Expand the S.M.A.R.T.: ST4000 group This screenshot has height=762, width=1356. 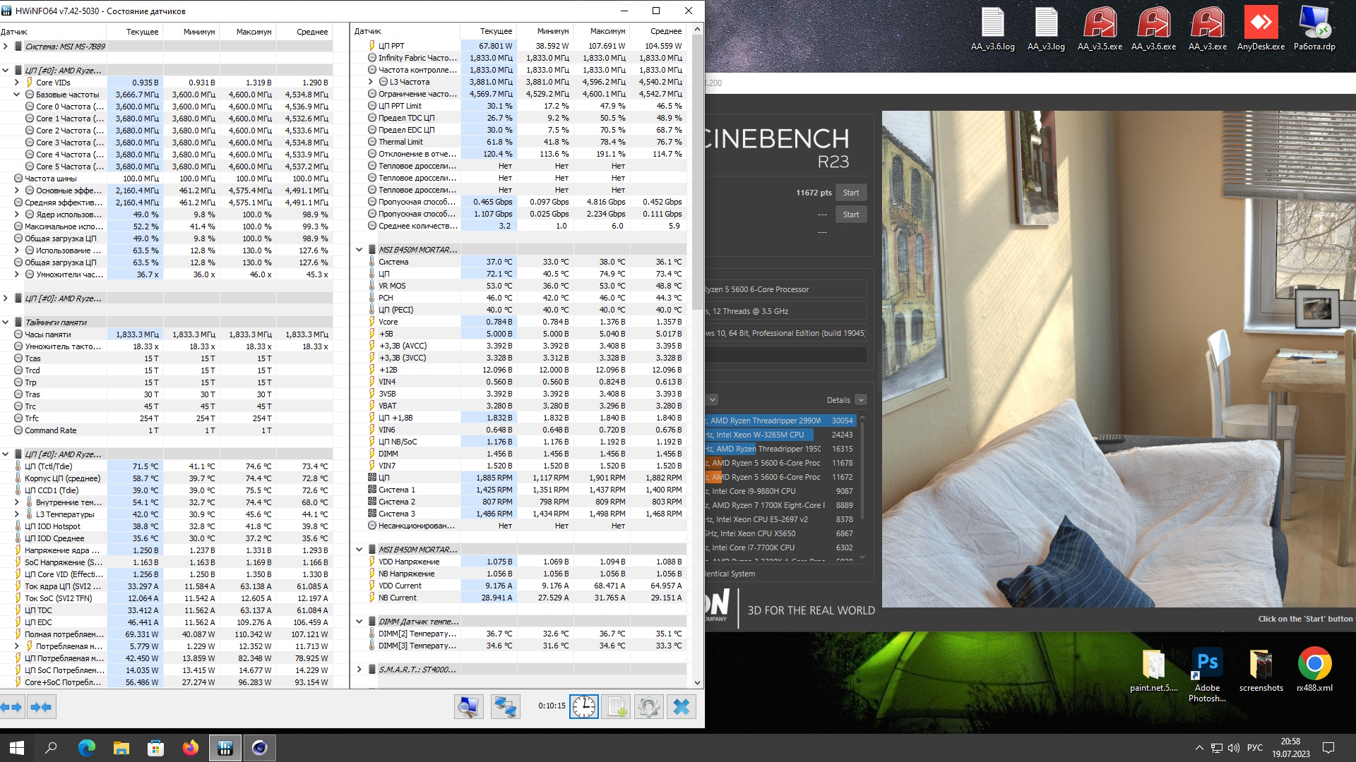pyautogui.click(x=359, y=670)
